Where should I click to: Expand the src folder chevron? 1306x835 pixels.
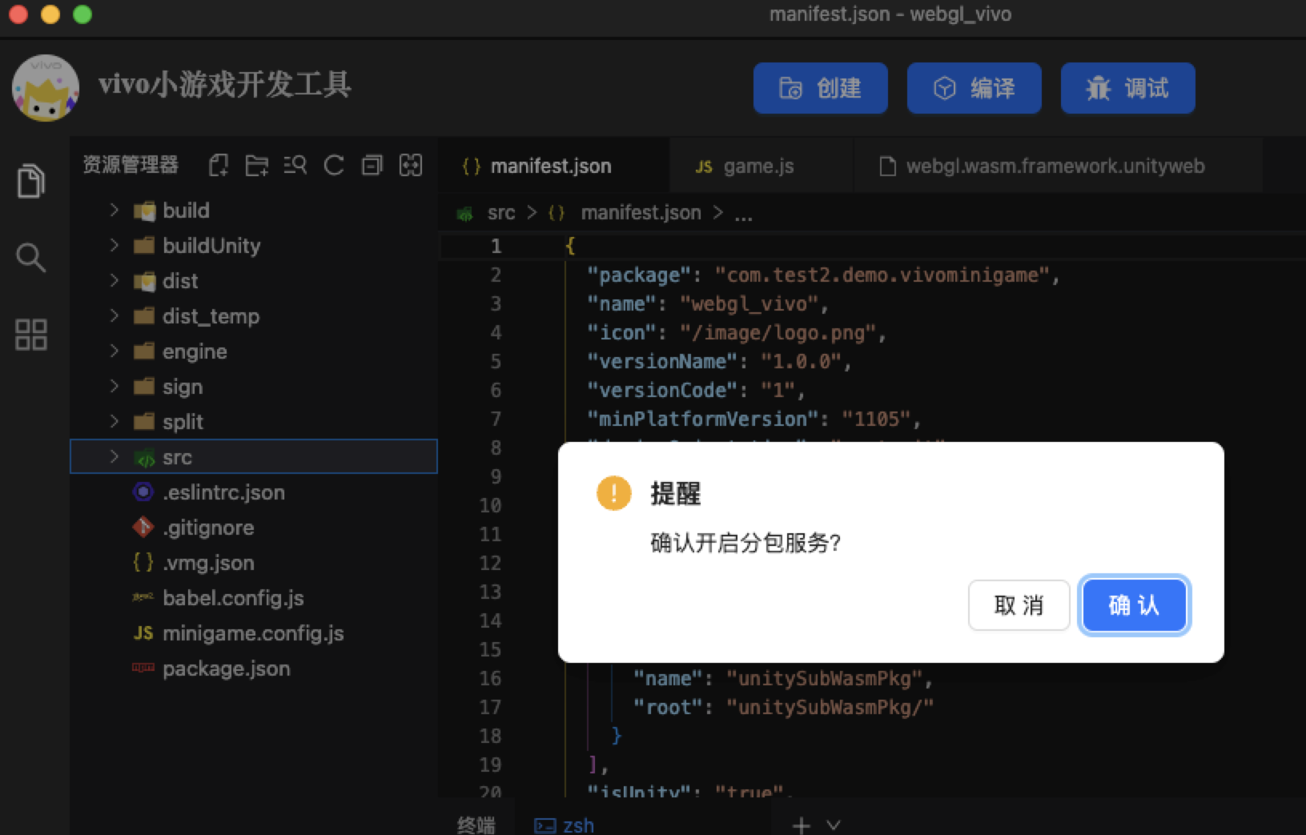(x=114, y=456)
